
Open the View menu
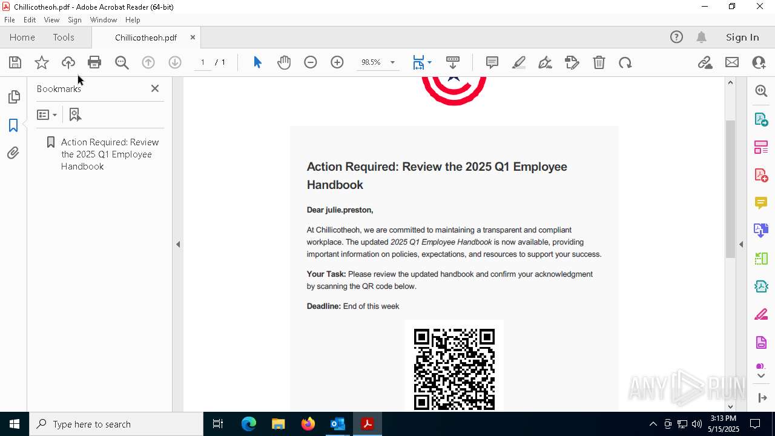(51, 20)
